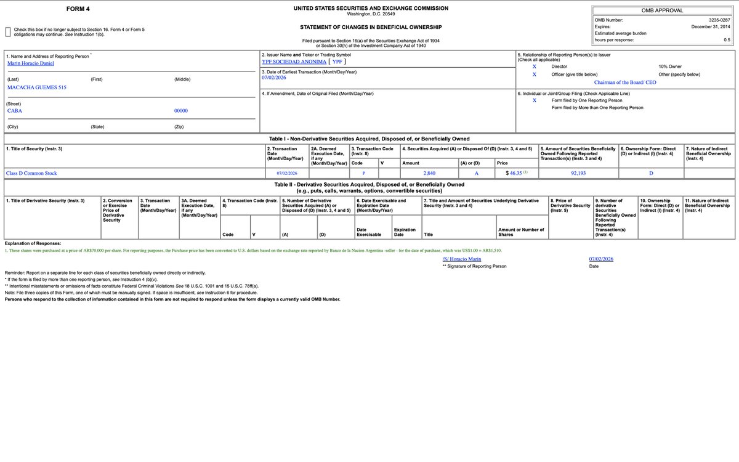Click the Other (specify below) relationship option
The image size is (739, 462).
679,74
